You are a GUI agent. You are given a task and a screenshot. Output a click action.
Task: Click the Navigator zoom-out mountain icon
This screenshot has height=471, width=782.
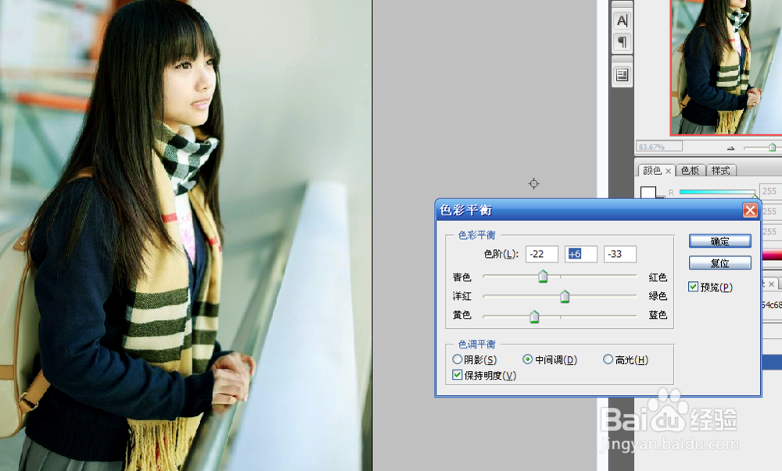click(x=730, y=148)
